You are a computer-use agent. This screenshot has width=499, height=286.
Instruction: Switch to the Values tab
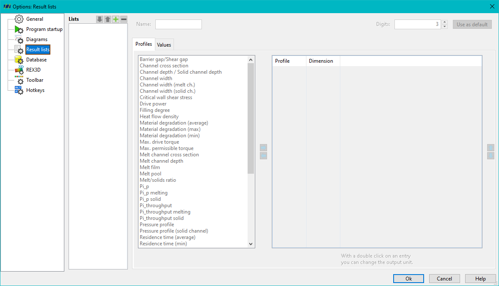coord(164,45)
